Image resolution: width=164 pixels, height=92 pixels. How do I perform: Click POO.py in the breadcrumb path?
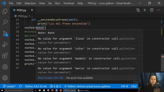(23, 16)
